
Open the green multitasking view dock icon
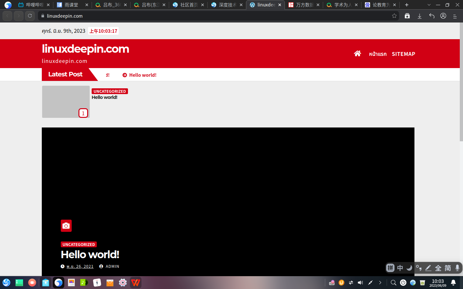coord(19,283)
